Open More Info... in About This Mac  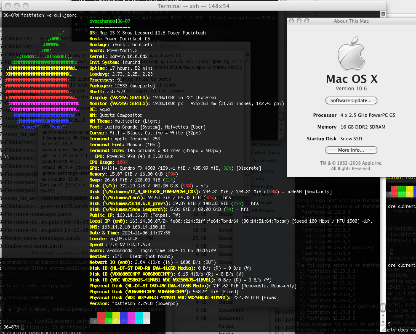pyautogui.click(x=351, y=150)
